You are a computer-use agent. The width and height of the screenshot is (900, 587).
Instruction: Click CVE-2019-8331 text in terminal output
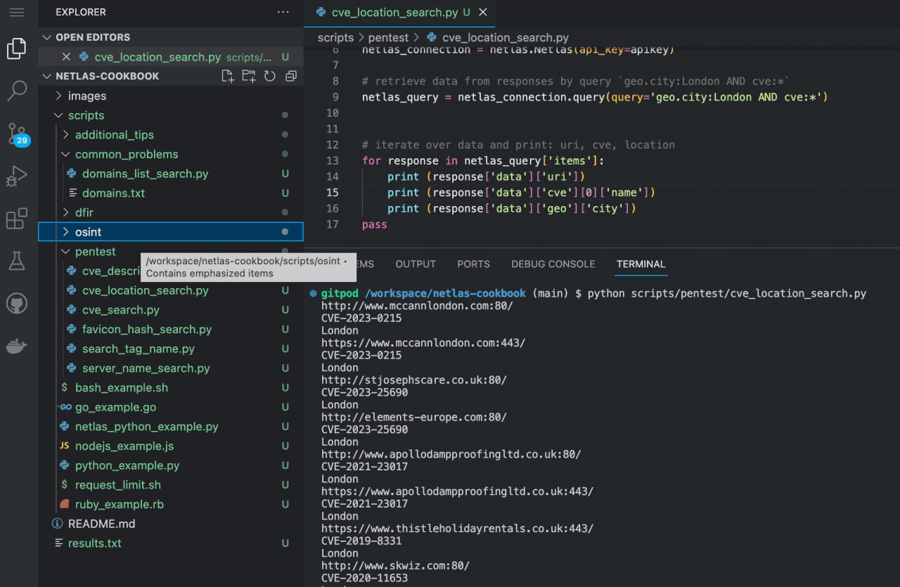pos(361,541)
